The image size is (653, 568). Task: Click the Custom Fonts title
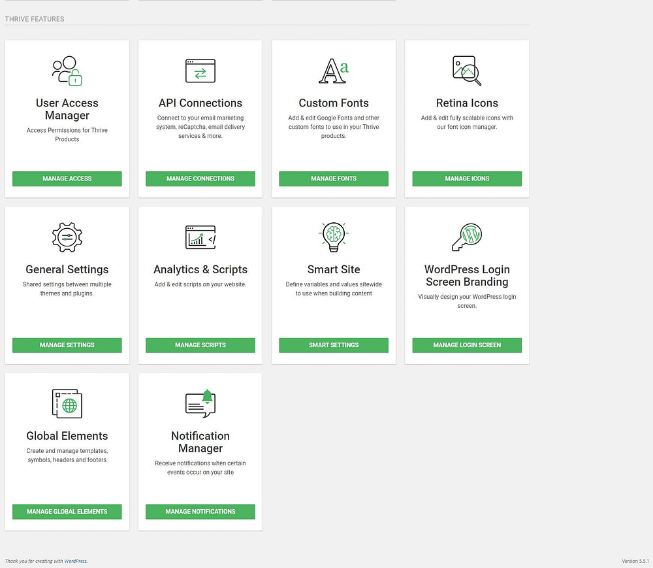[334, 103]
